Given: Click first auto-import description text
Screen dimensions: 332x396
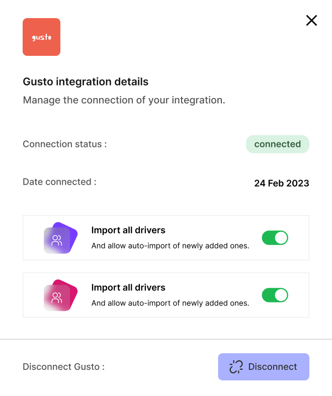Looking at the screenshot, I should click(x=170, y=246).
